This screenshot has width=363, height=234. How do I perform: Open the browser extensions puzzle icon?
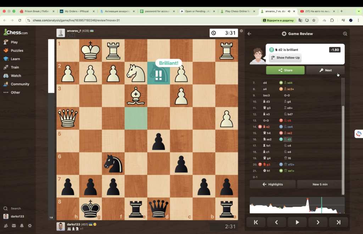pos(332,20)
